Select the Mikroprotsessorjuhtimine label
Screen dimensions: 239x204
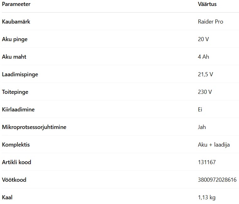point(34,127)
